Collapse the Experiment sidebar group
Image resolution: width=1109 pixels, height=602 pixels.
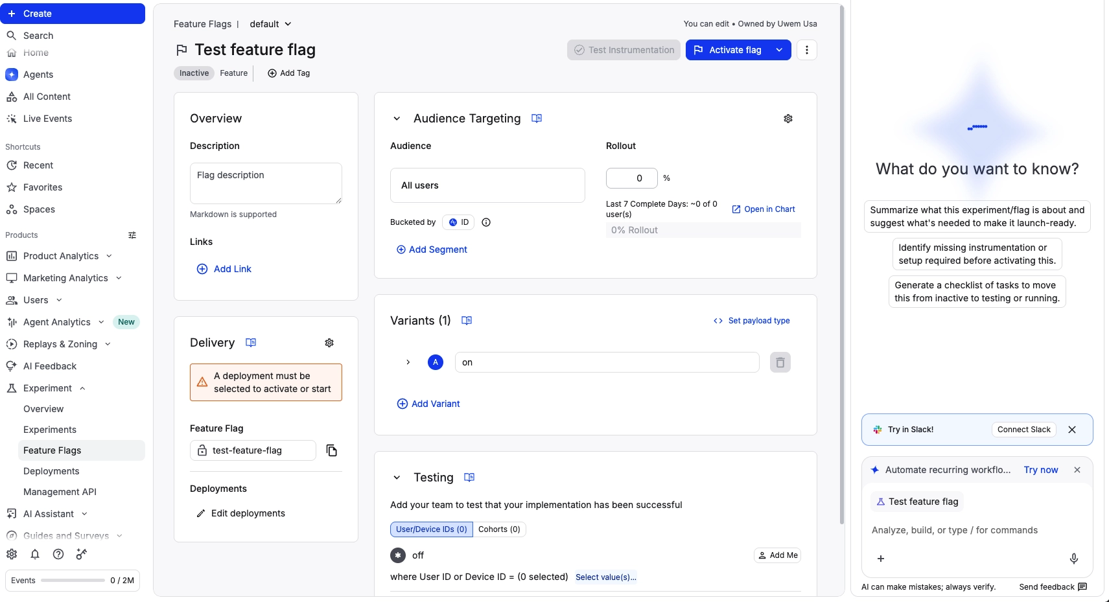point(82,388)
